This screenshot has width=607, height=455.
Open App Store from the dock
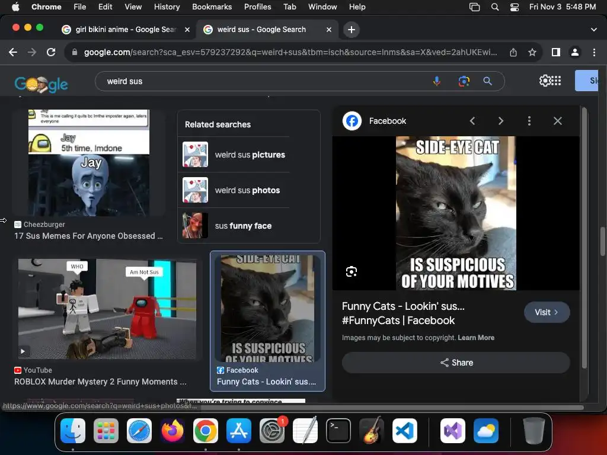point(239,431)
